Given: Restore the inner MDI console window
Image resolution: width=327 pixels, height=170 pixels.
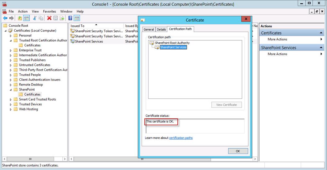Looking at the screenshot, I should click(x=317, y=11).
